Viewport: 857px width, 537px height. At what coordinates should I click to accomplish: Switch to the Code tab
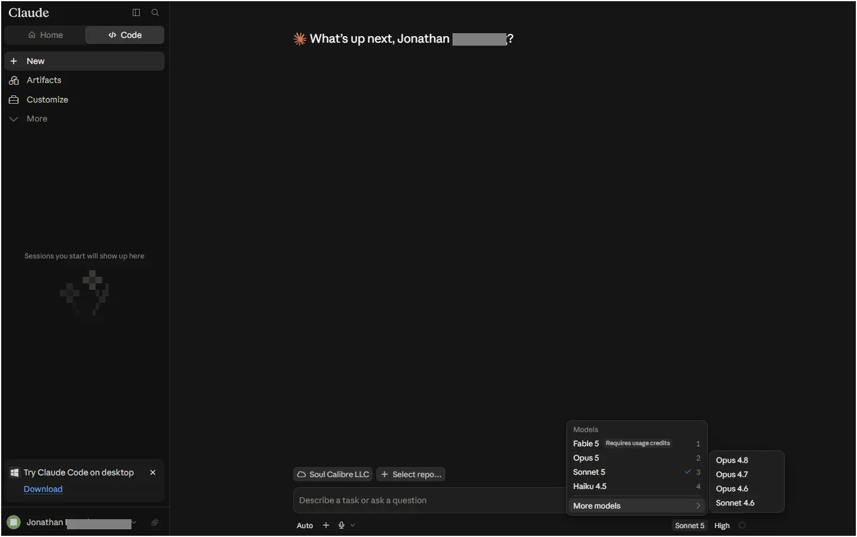point(125,35)
